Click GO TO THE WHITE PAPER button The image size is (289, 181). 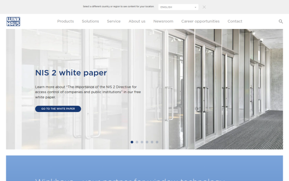[58, 109]
